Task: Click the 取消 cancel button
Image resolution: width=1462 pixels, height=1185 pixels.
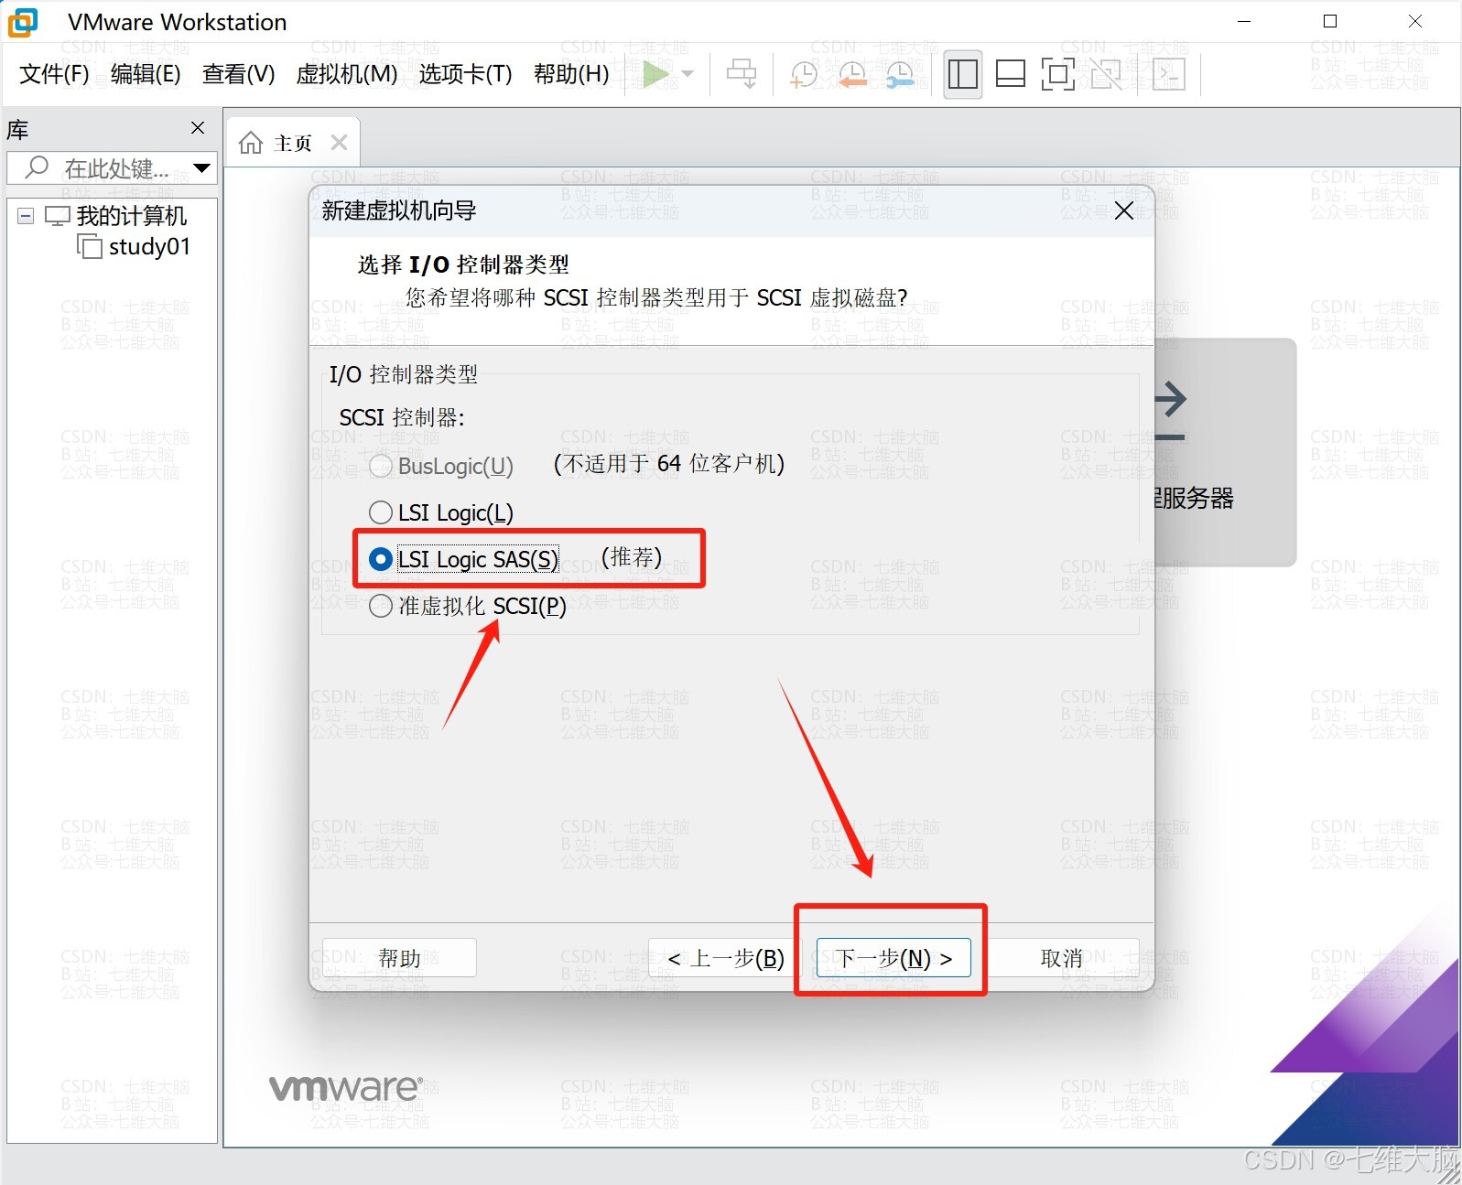Action: pyautogui.click(x=1062, y=958)
